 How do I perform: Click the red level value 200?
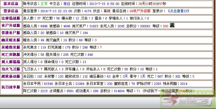pos(165,26)
